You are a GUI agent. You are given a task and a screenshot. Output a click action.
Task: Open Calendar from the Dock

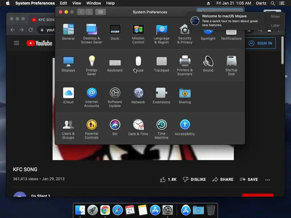[x=130, y=210]
